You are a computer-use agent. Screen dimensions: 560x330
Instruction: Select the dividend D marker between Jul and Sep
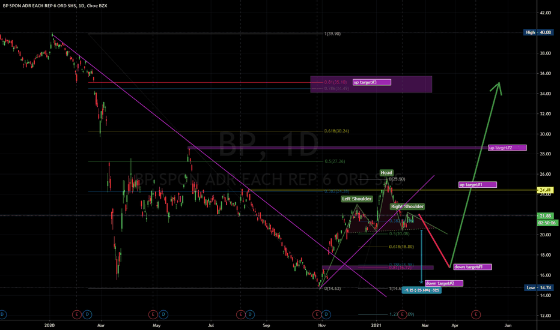point(250,314)
